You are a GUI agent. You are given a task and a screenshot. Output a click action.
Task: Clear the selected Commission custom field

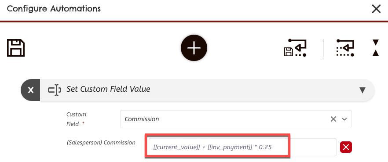click(333, 119)
